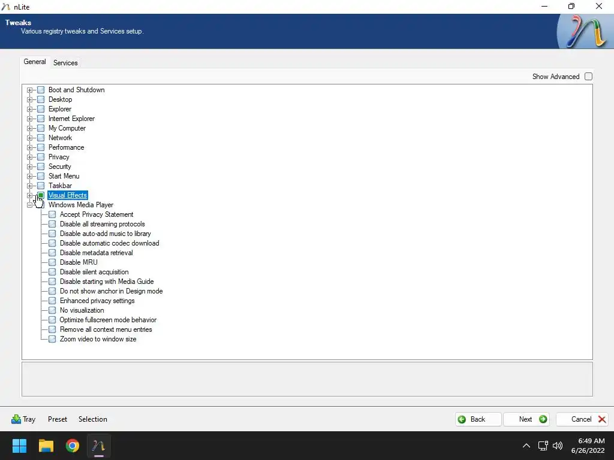Uncheck the Visual Effects checkbox

pyautogui.click(x=41, y=195)
